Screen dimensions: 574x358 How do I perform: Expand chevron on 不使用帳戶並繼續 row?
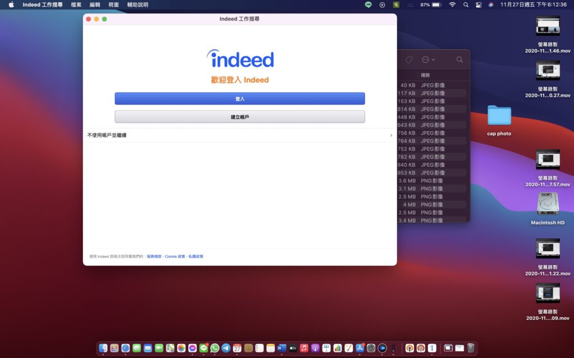click(391, 135)
